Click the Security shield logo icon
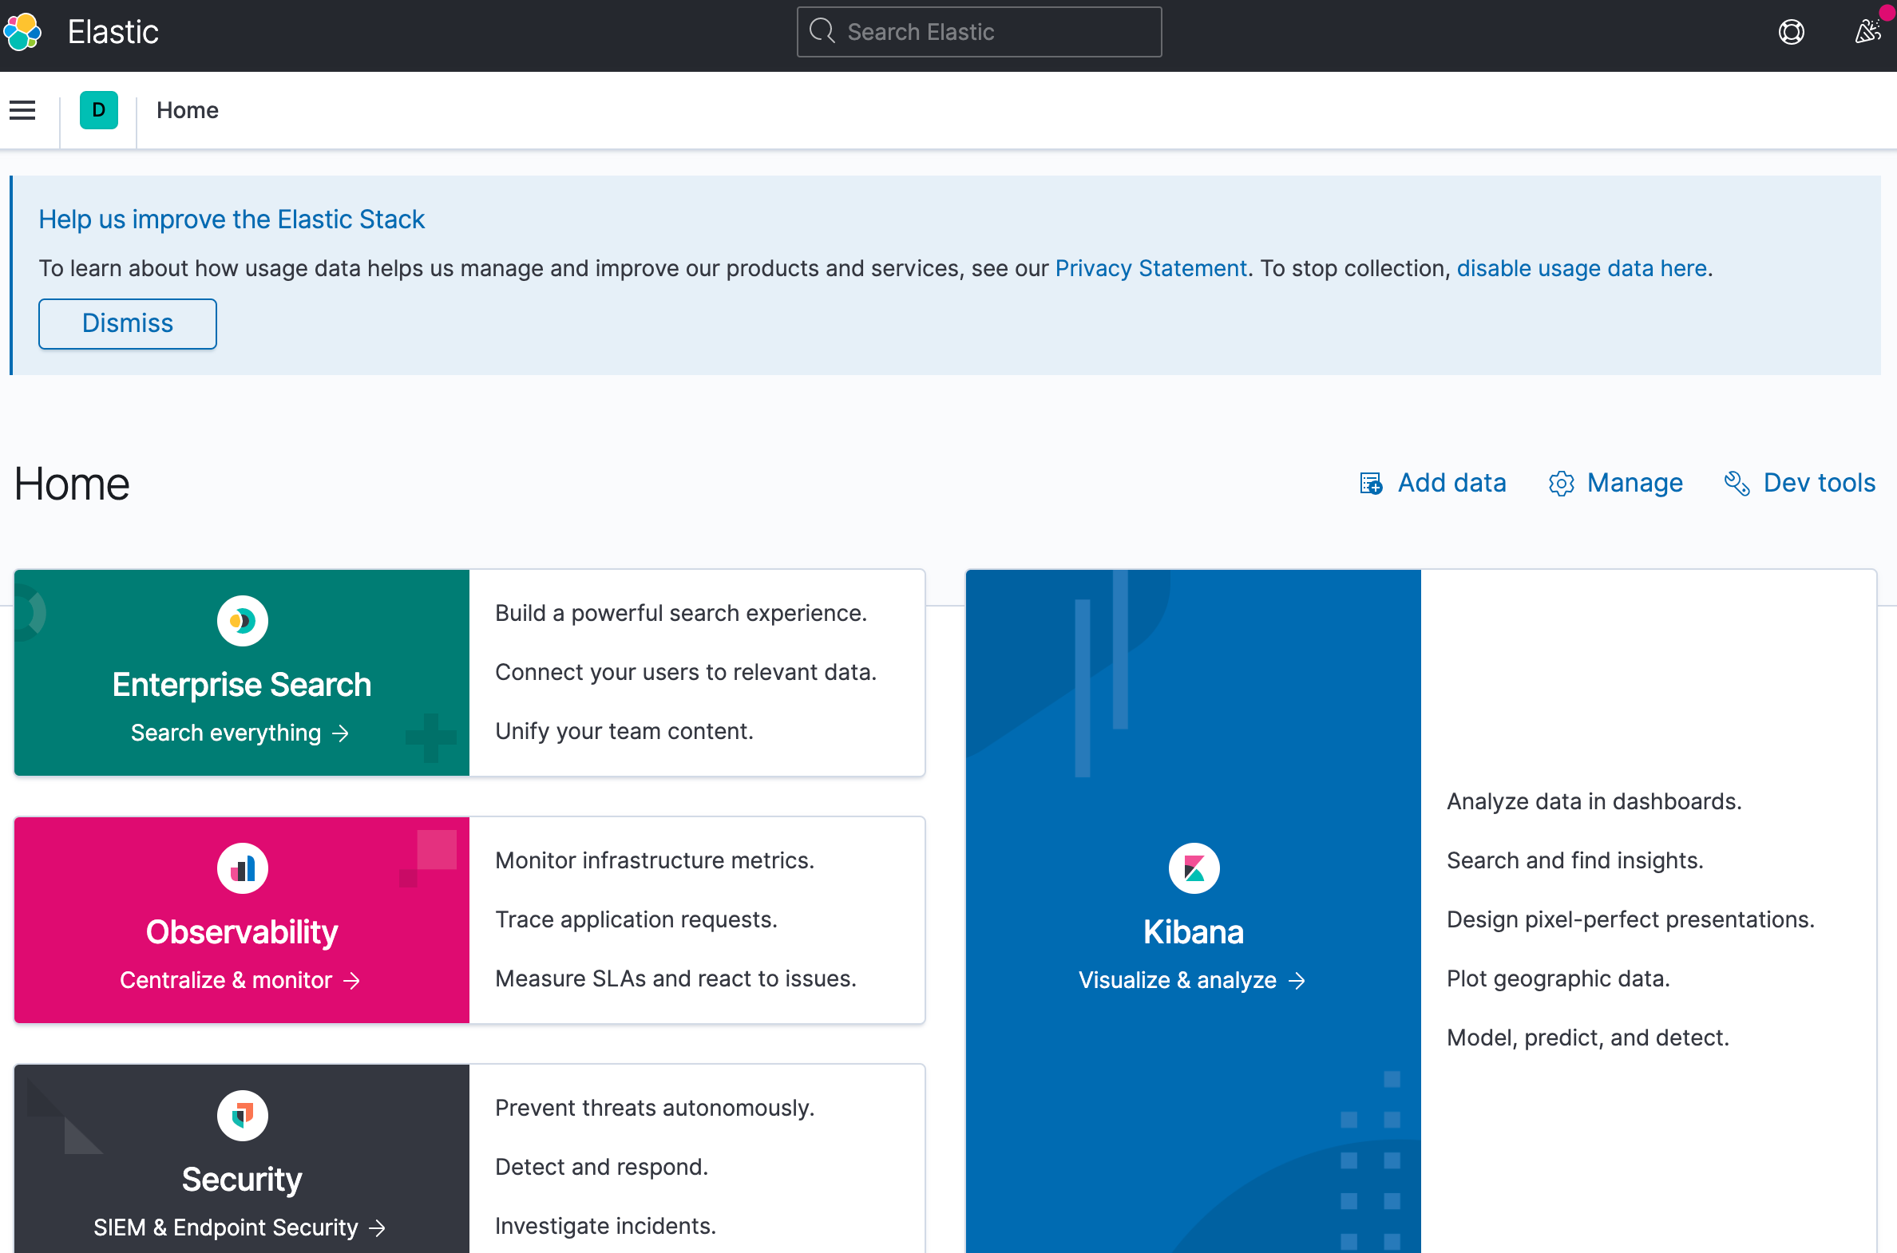 click(242, 1116)
